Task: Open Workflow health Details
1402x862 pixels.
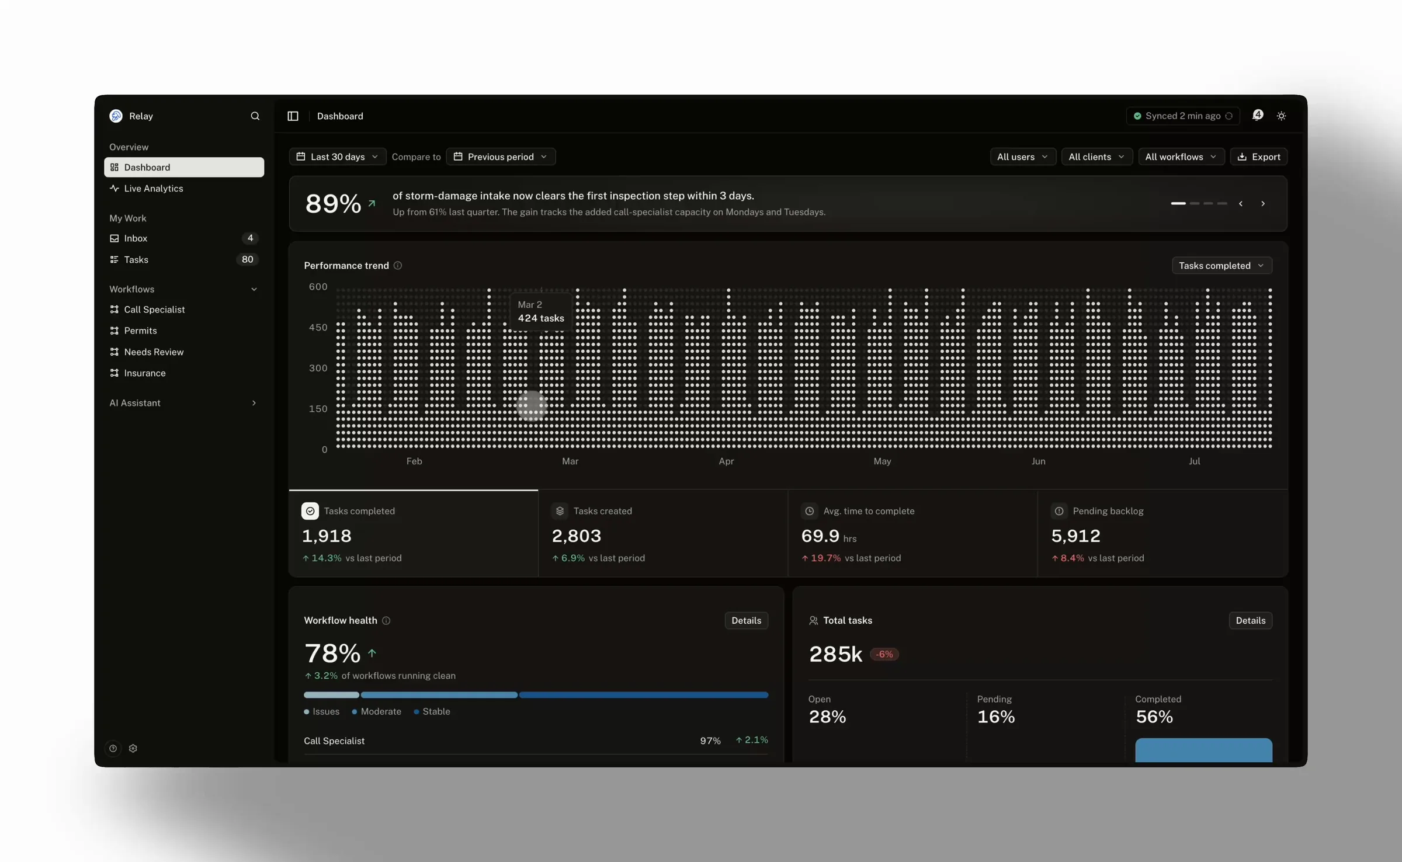Action: (x=746, y=620)
